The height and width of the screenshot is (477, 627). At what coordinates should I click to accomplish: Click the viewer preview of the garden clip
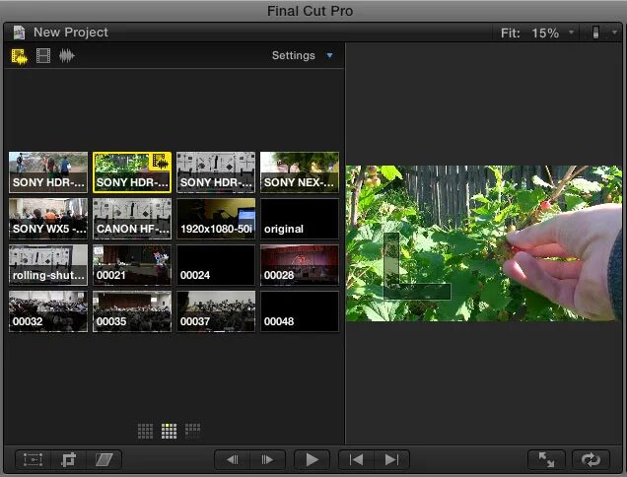(x=483, y=243)
